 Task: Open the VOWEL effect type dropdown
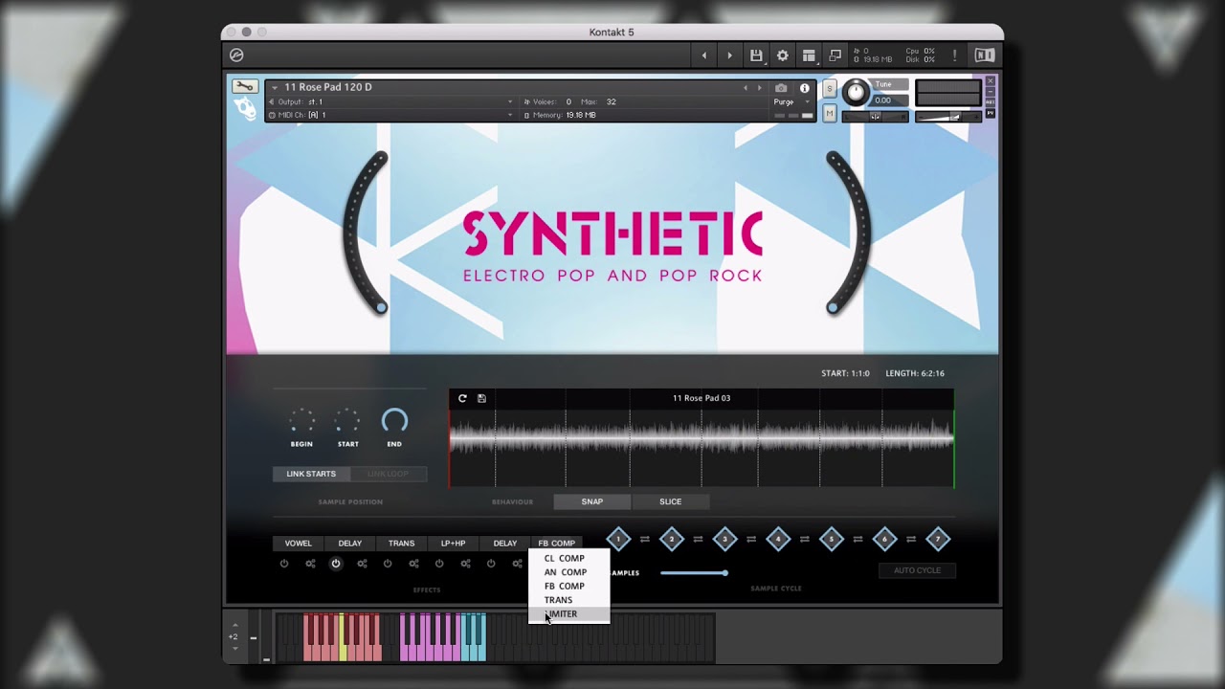[x=298, y=543]
